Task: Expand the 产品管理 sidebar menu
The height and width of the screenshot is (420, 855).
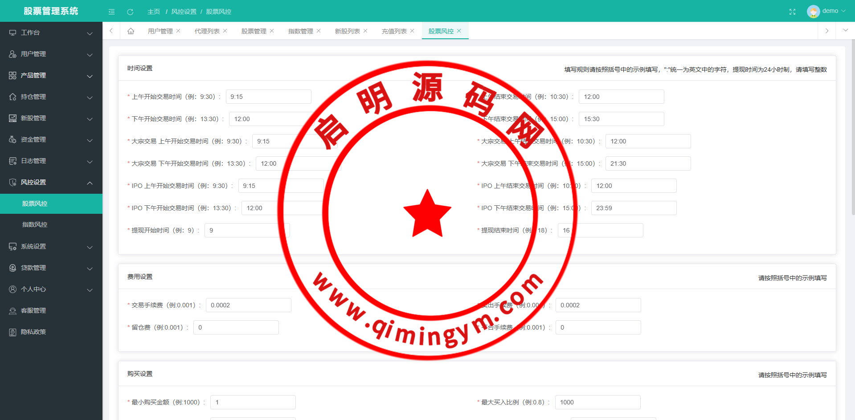Action: [x=51, y=76]
